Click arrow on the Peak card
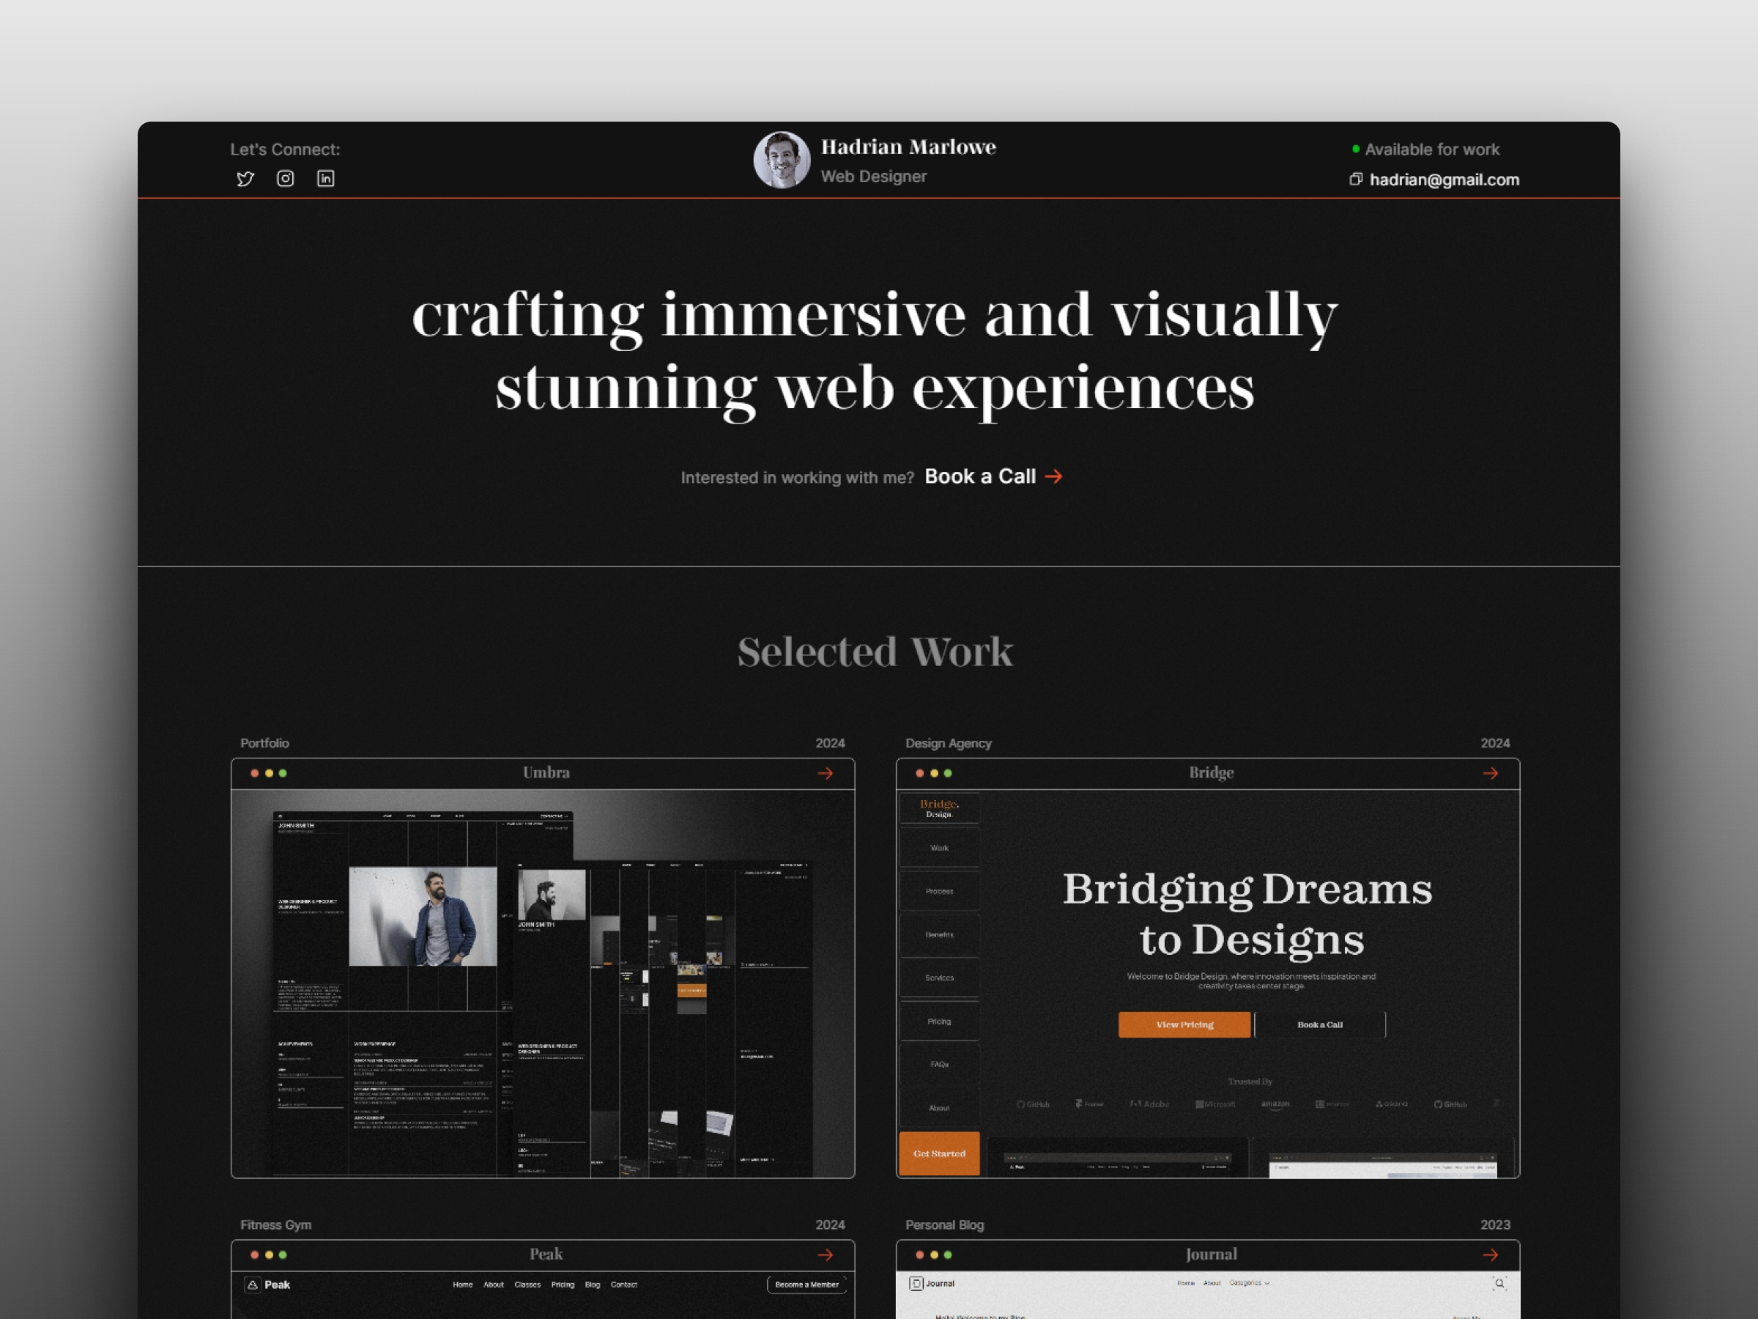 coord(826,1255)
